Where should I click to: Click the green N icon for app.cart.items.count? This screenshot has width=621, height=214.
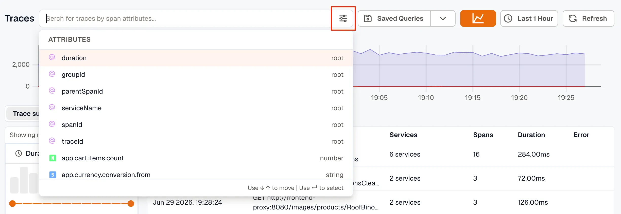click(53, 158)
